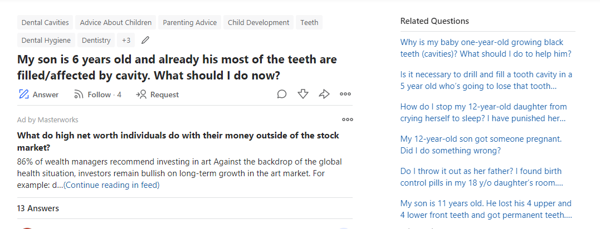
Task: Expand ad via Continue reading in feed
Action: click(x=111, y=185)
